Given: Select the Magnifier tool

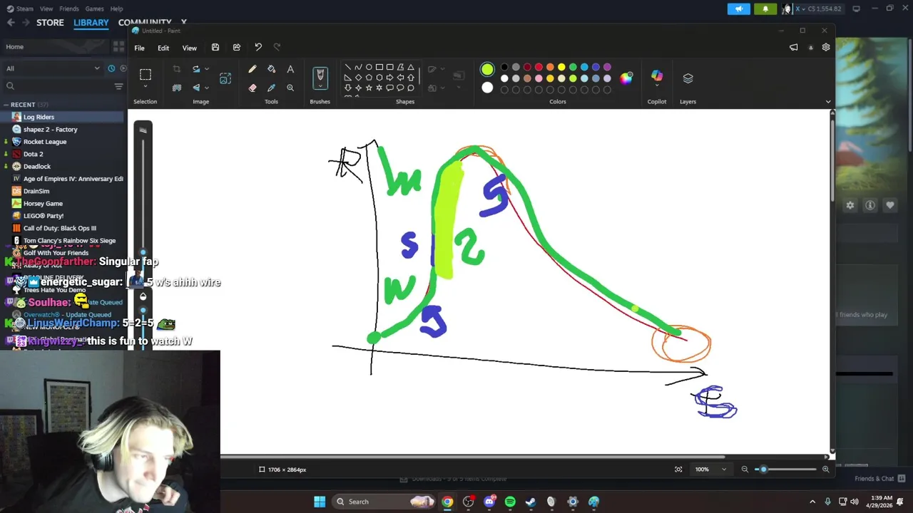Looking at the screenshot, I should (290, 88).
